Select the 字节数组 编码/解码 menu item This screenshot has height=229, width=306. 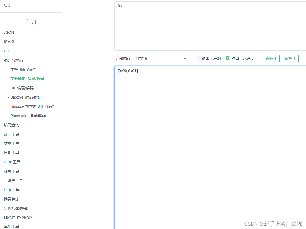pyautogui.click(x=28, y=78)
